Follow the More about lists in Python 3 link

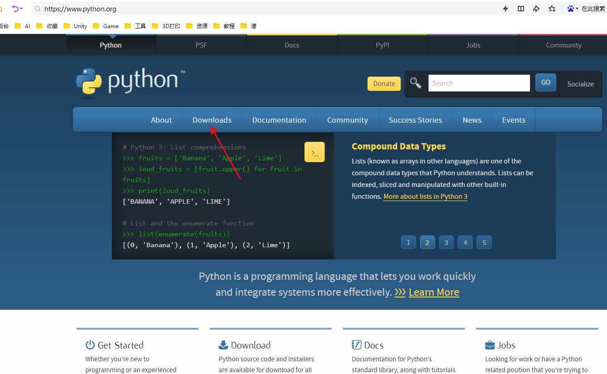[425, 197]
